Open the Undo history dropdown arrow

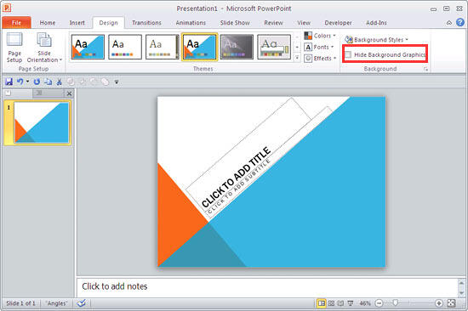[27, 82]
